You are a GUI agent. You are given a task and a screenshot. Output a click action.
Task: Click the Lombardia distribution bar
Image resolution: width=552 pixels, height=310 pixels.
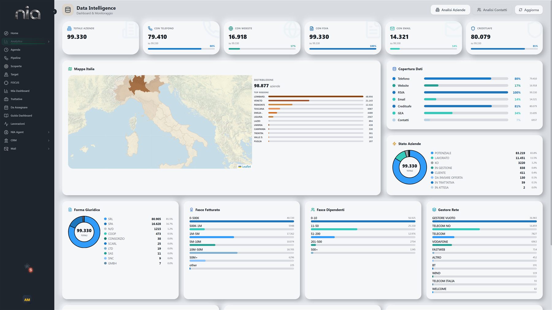point(316,97)
